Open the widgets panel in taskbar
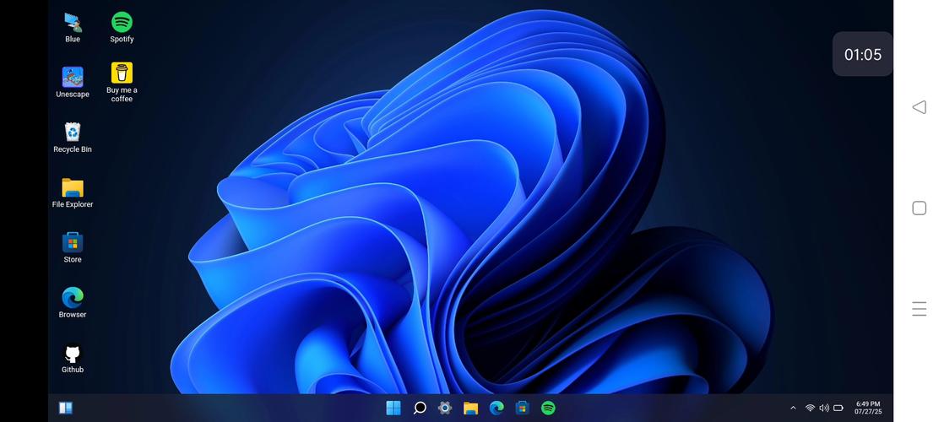The width and height of the screenshot is (944, 422). (66, 408)
